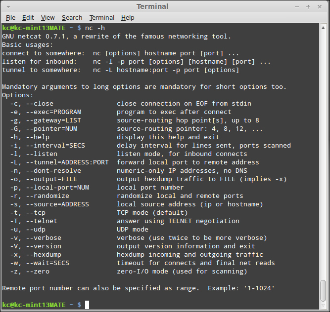Click the '-x, --hexdump' option
This screenshot has width=330, height=312.
click(36, 255)
